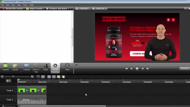Click the timeline zoom slider handle

click(x=13, y=77)
